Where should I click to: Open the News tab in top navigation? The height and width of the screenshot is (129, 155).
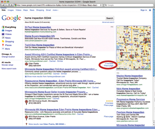pyautogui.click(x=32, y=10)
